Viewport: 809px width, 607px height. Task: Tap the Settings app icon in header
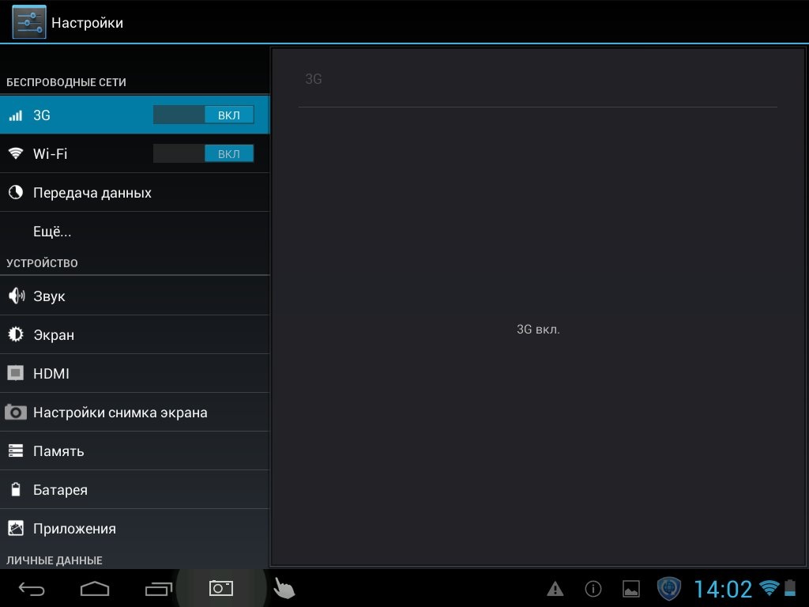coord(29,22)
